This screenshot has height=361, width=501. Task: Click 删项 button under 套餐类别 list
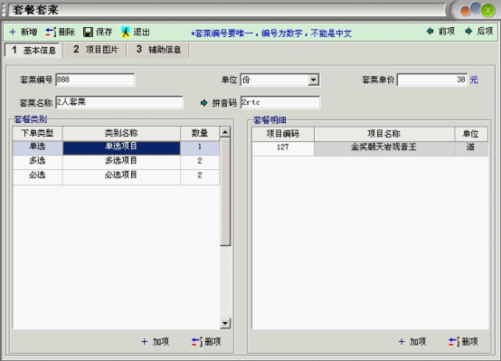coord(206,342)
